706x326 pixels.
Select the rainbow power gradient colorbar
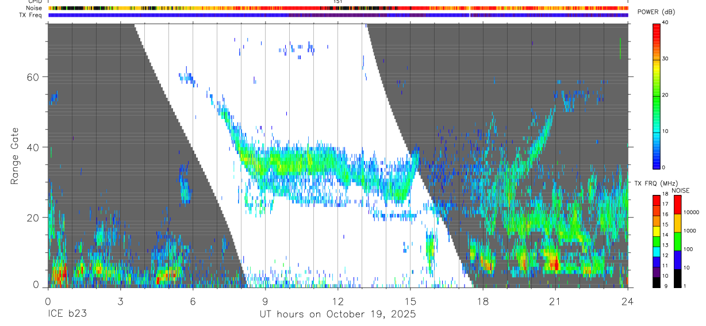656,95
